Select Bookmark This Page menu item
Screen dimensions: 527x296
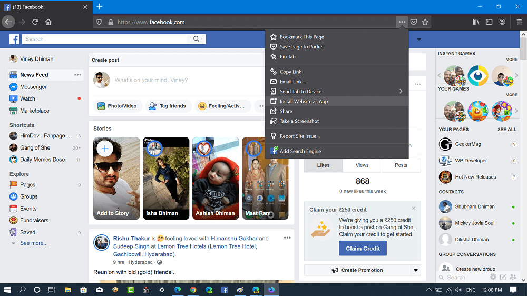pyautogui.click(x=337, y=37)
